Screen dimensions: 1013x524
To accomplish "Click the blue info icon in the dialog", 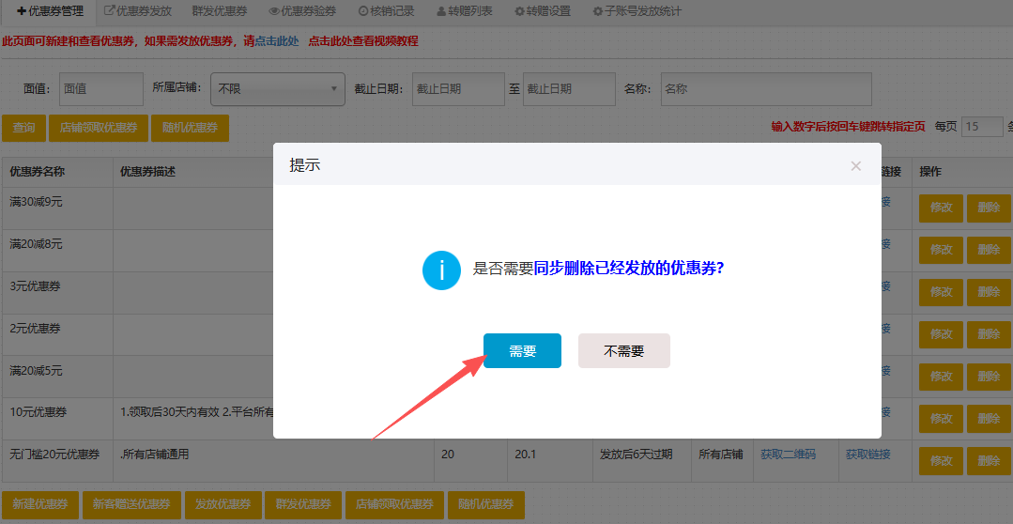I will coord(441,270).
